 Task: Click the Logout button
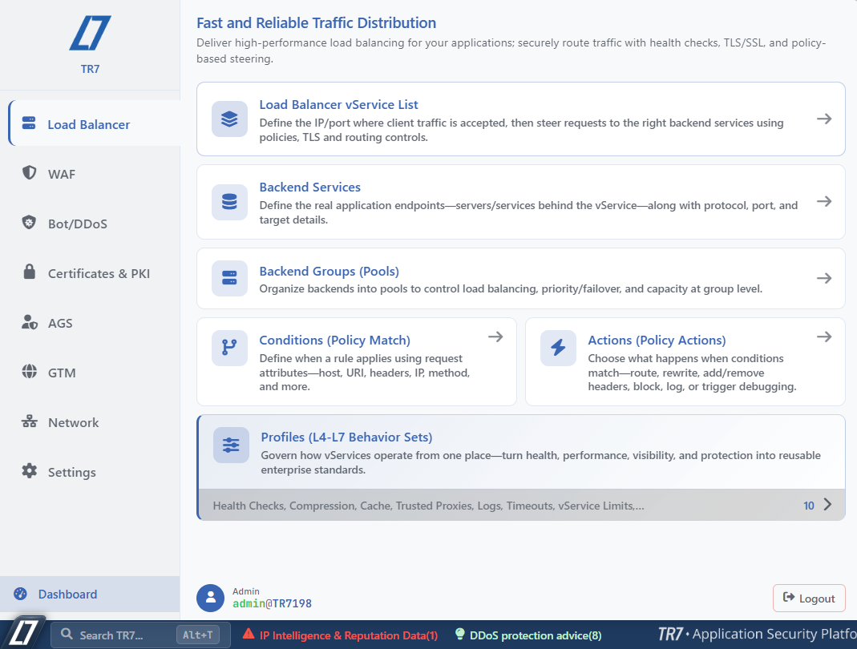click(809, 599)
